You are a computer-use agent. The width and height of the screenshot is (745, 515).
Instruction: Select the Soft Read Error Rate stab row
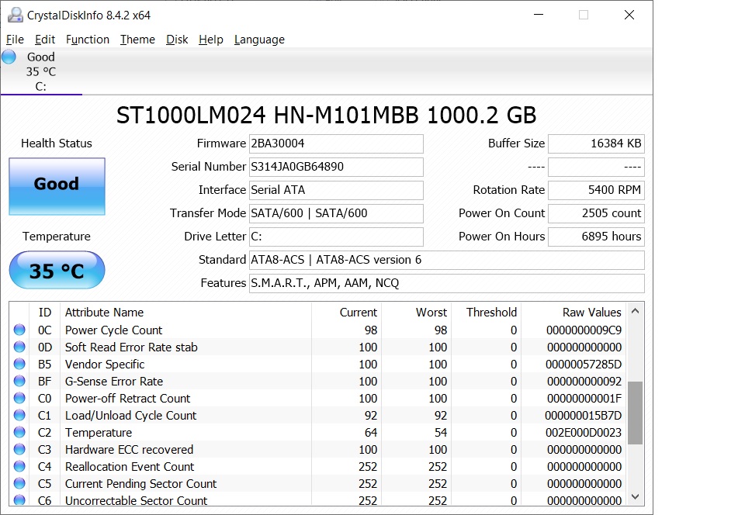point(318,347)
